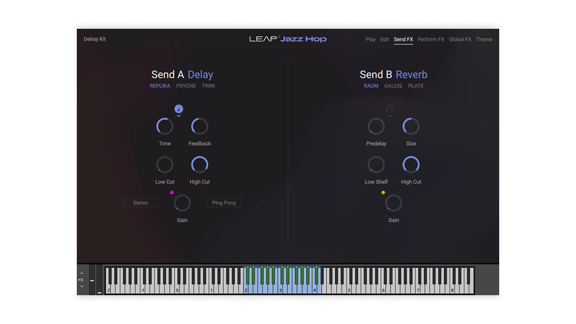The height and width of the screenshot is (324, 576).
Task: Click the Reverb Size knob
Action: 411,126
